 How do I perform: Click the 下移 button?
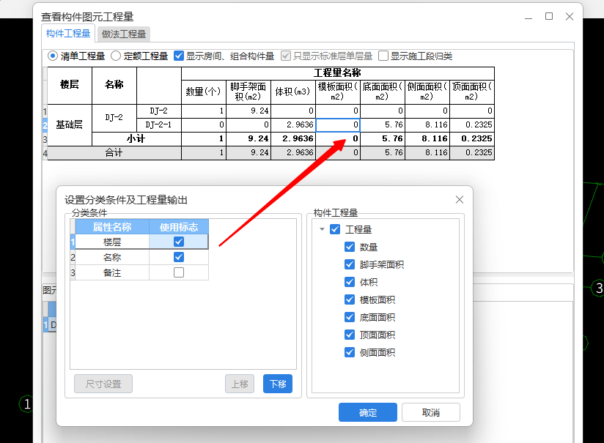[x=278, y=384]
